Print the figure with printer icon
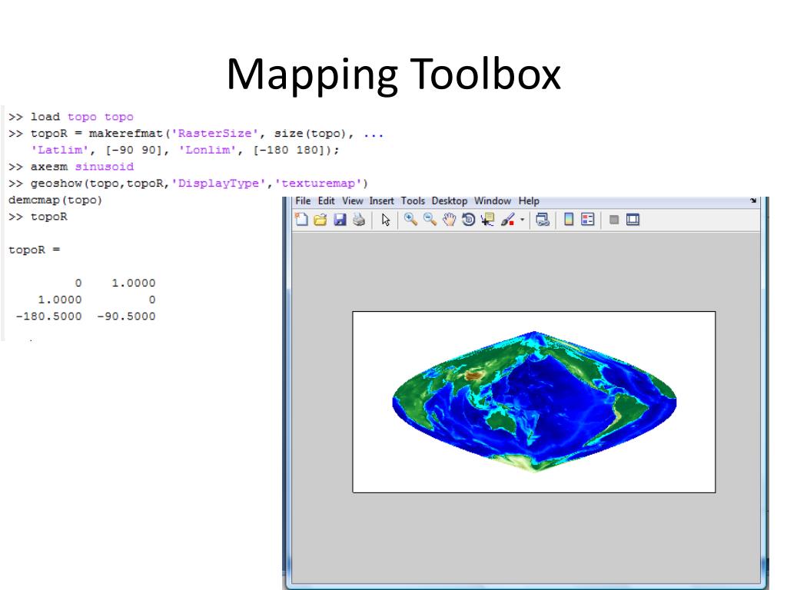The image size is (787, 590). 359,219
